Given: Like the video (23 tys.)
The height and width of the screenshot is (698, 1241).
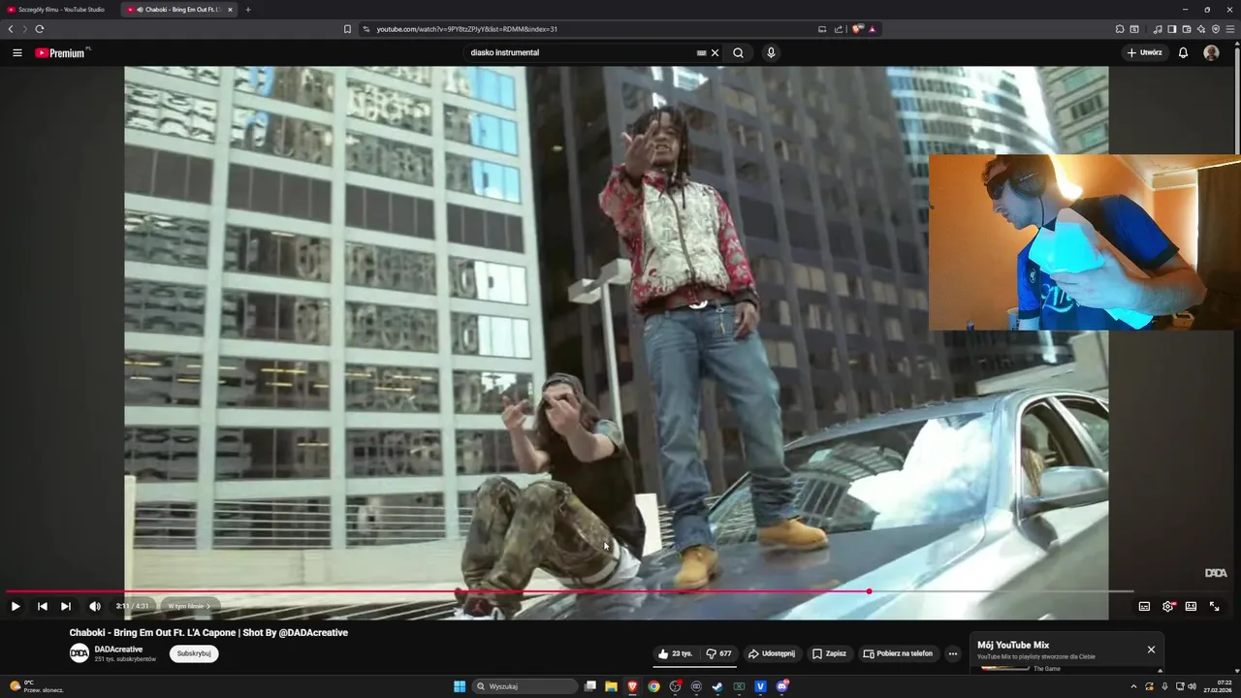Looking at the screenshot, I should click(675, 653).
